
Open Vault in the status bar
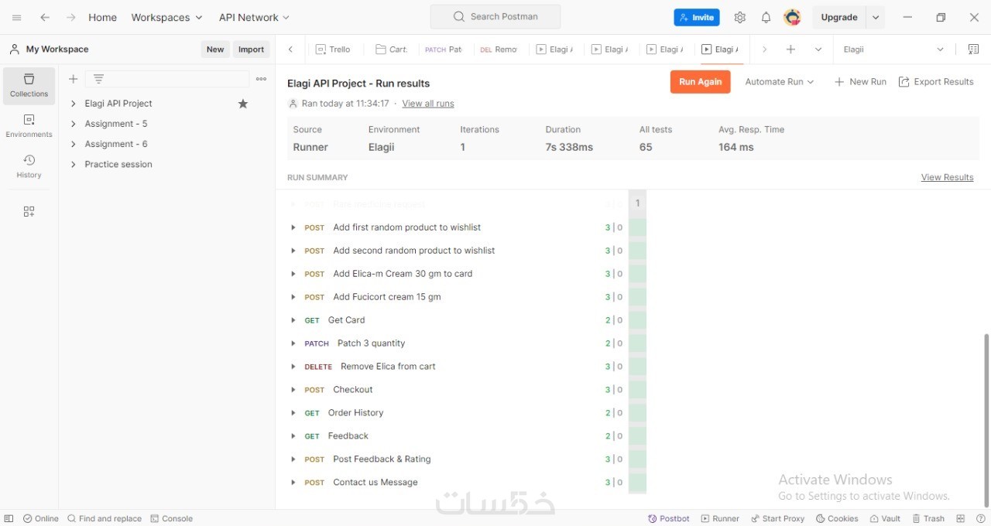[x=885, y=519]
